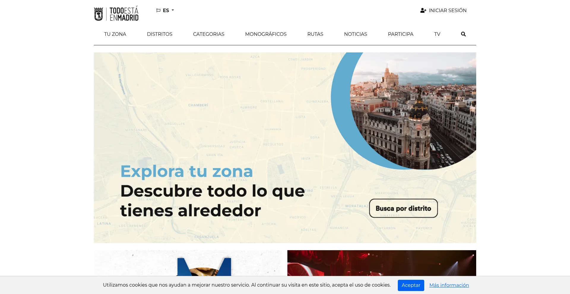This screenshot has width=570, height=294.
Task: Click the user-plus icon beside Iniciar Sesión
Action: [x=423, y=10]
